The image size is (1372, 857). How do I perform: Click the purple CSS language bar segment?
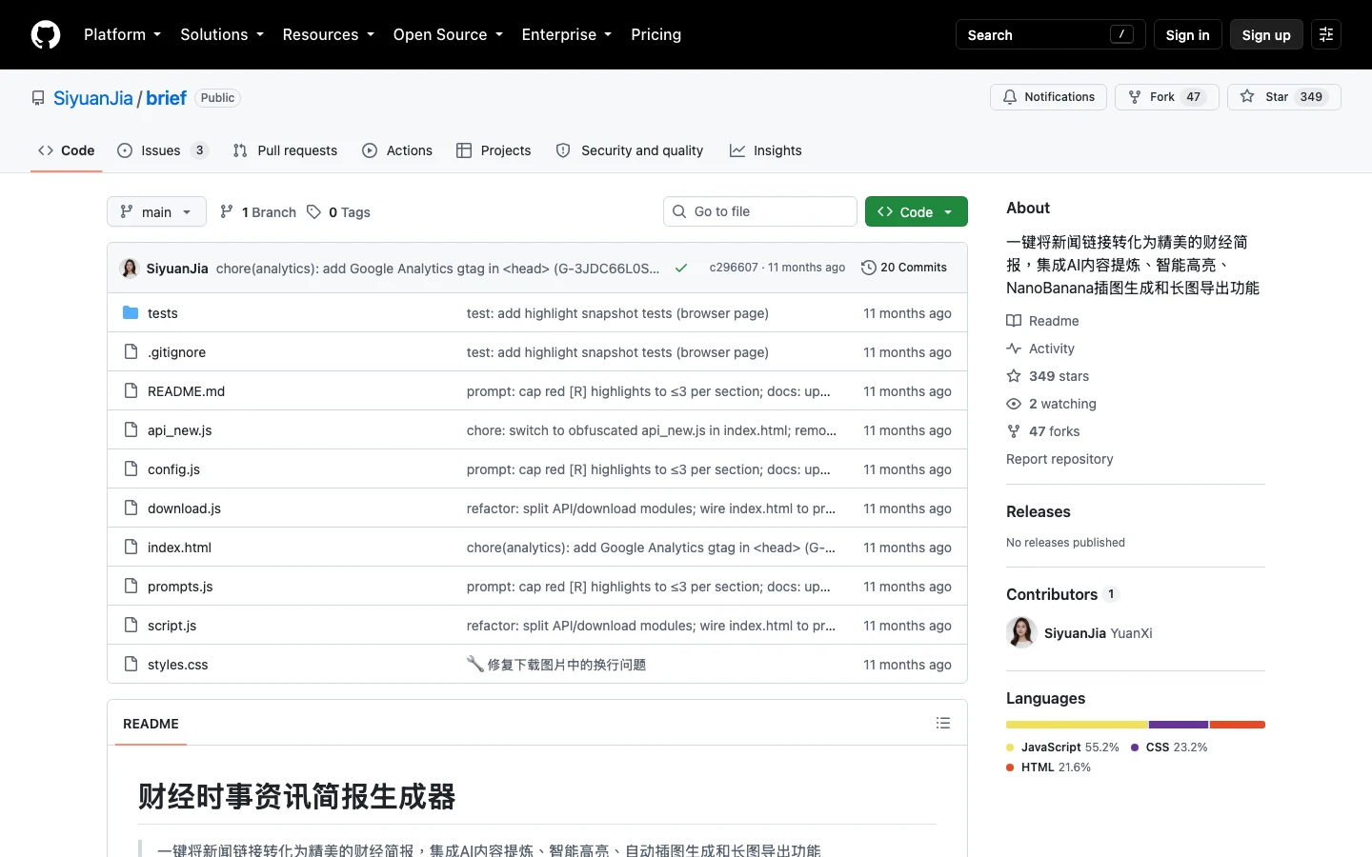1179,725
